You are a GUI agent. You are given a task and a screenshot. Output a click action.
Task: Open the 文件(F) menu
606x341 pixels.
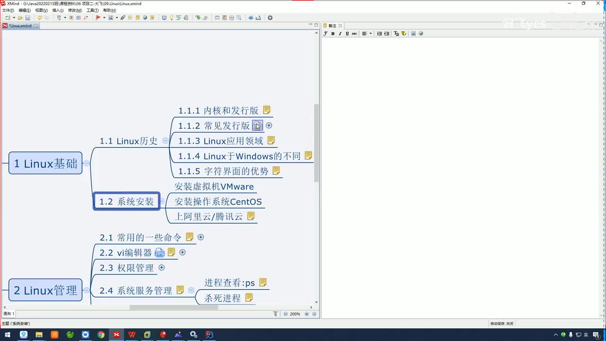pyautogui.click(x=8, y=10)
